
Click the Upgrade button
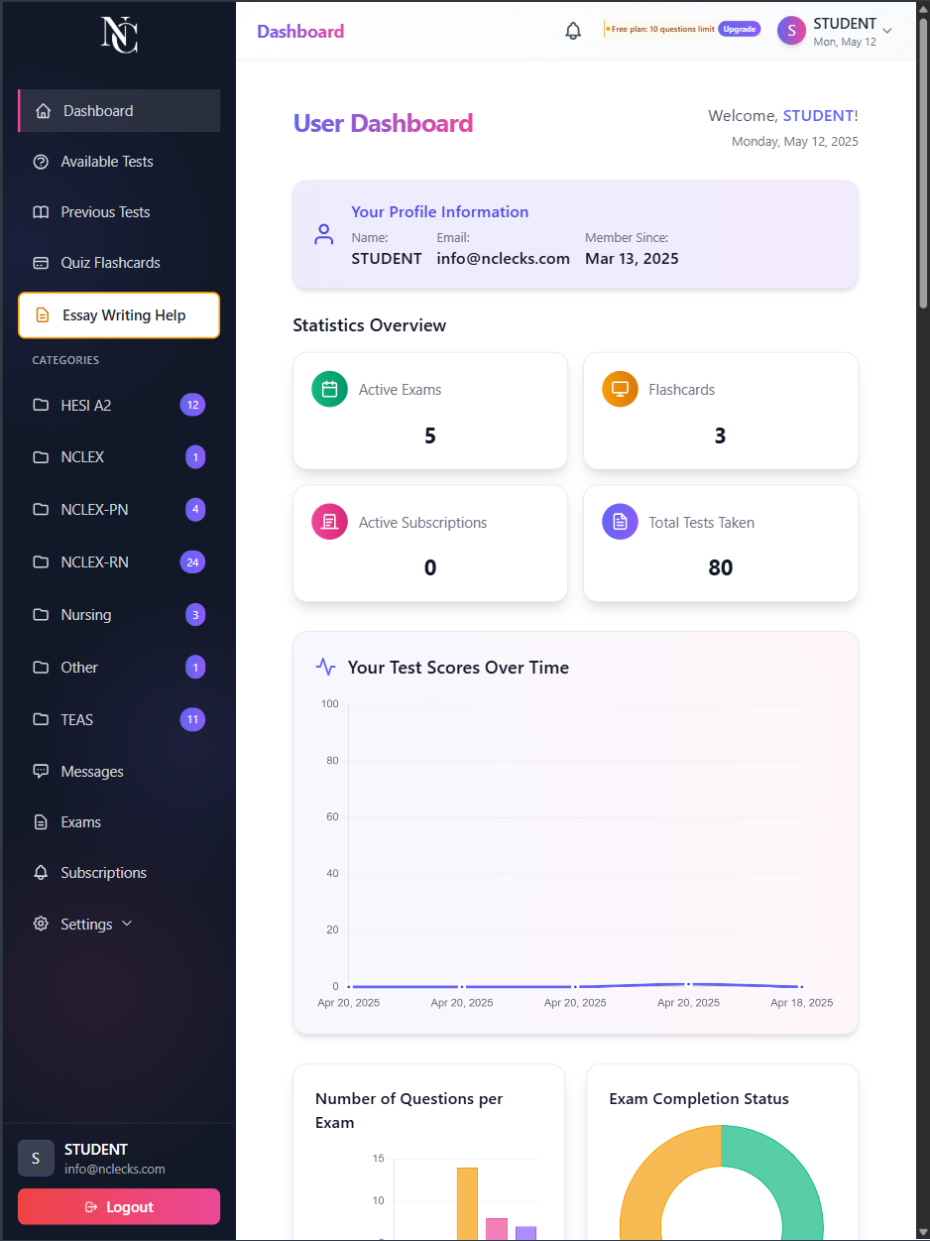(x=739, y=30)
